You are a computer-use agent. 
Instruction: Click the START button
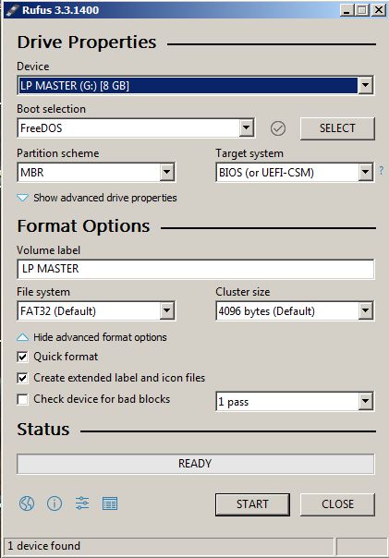(252, 504)
